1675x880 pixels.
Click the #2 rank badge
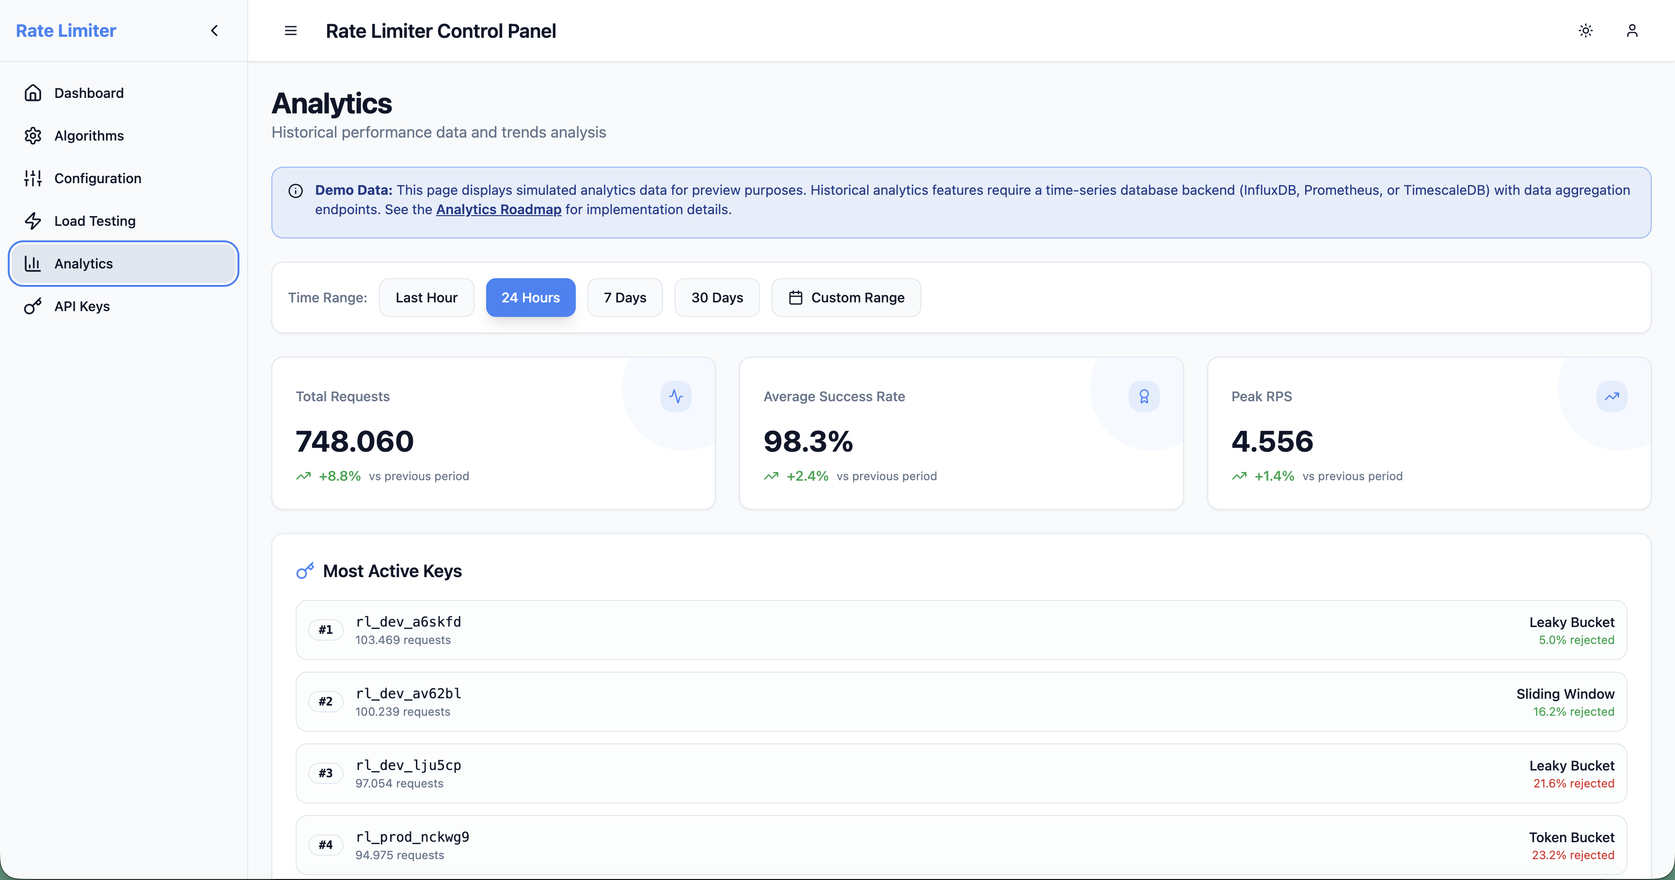(326, 702)
